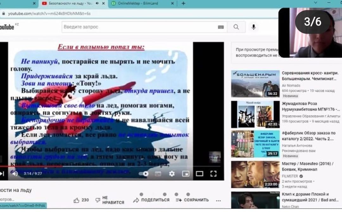This screenshot has width=342, height=212.
Task: Open the on-screen keyboard in the search box
Action: click(x=221, y=27)
